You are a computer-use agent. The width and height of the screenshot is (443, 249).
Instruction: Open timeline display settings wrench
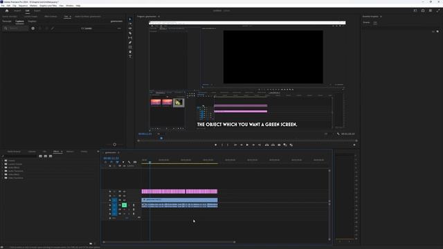coord(129,162)
